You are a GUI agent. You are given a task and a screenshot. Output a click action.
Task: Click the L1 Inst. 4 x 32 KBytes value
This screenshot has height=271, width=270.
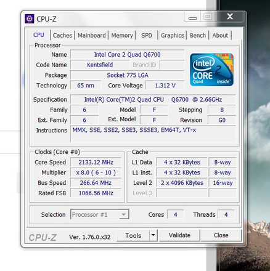point(182,172)
